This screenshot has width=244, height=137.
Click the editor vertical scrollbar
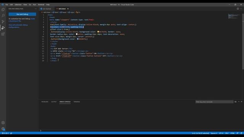coord(243,42)
